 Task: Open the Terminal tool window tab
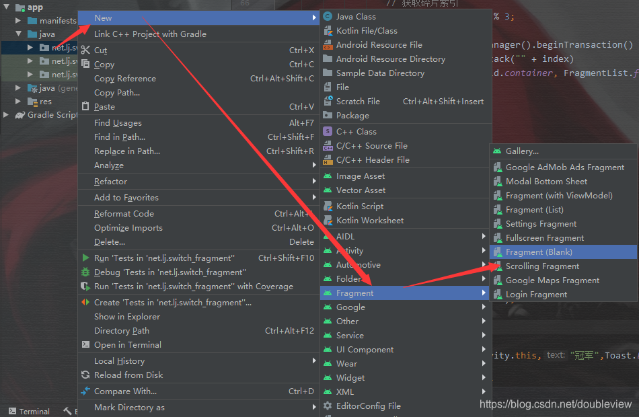point(30,412)
